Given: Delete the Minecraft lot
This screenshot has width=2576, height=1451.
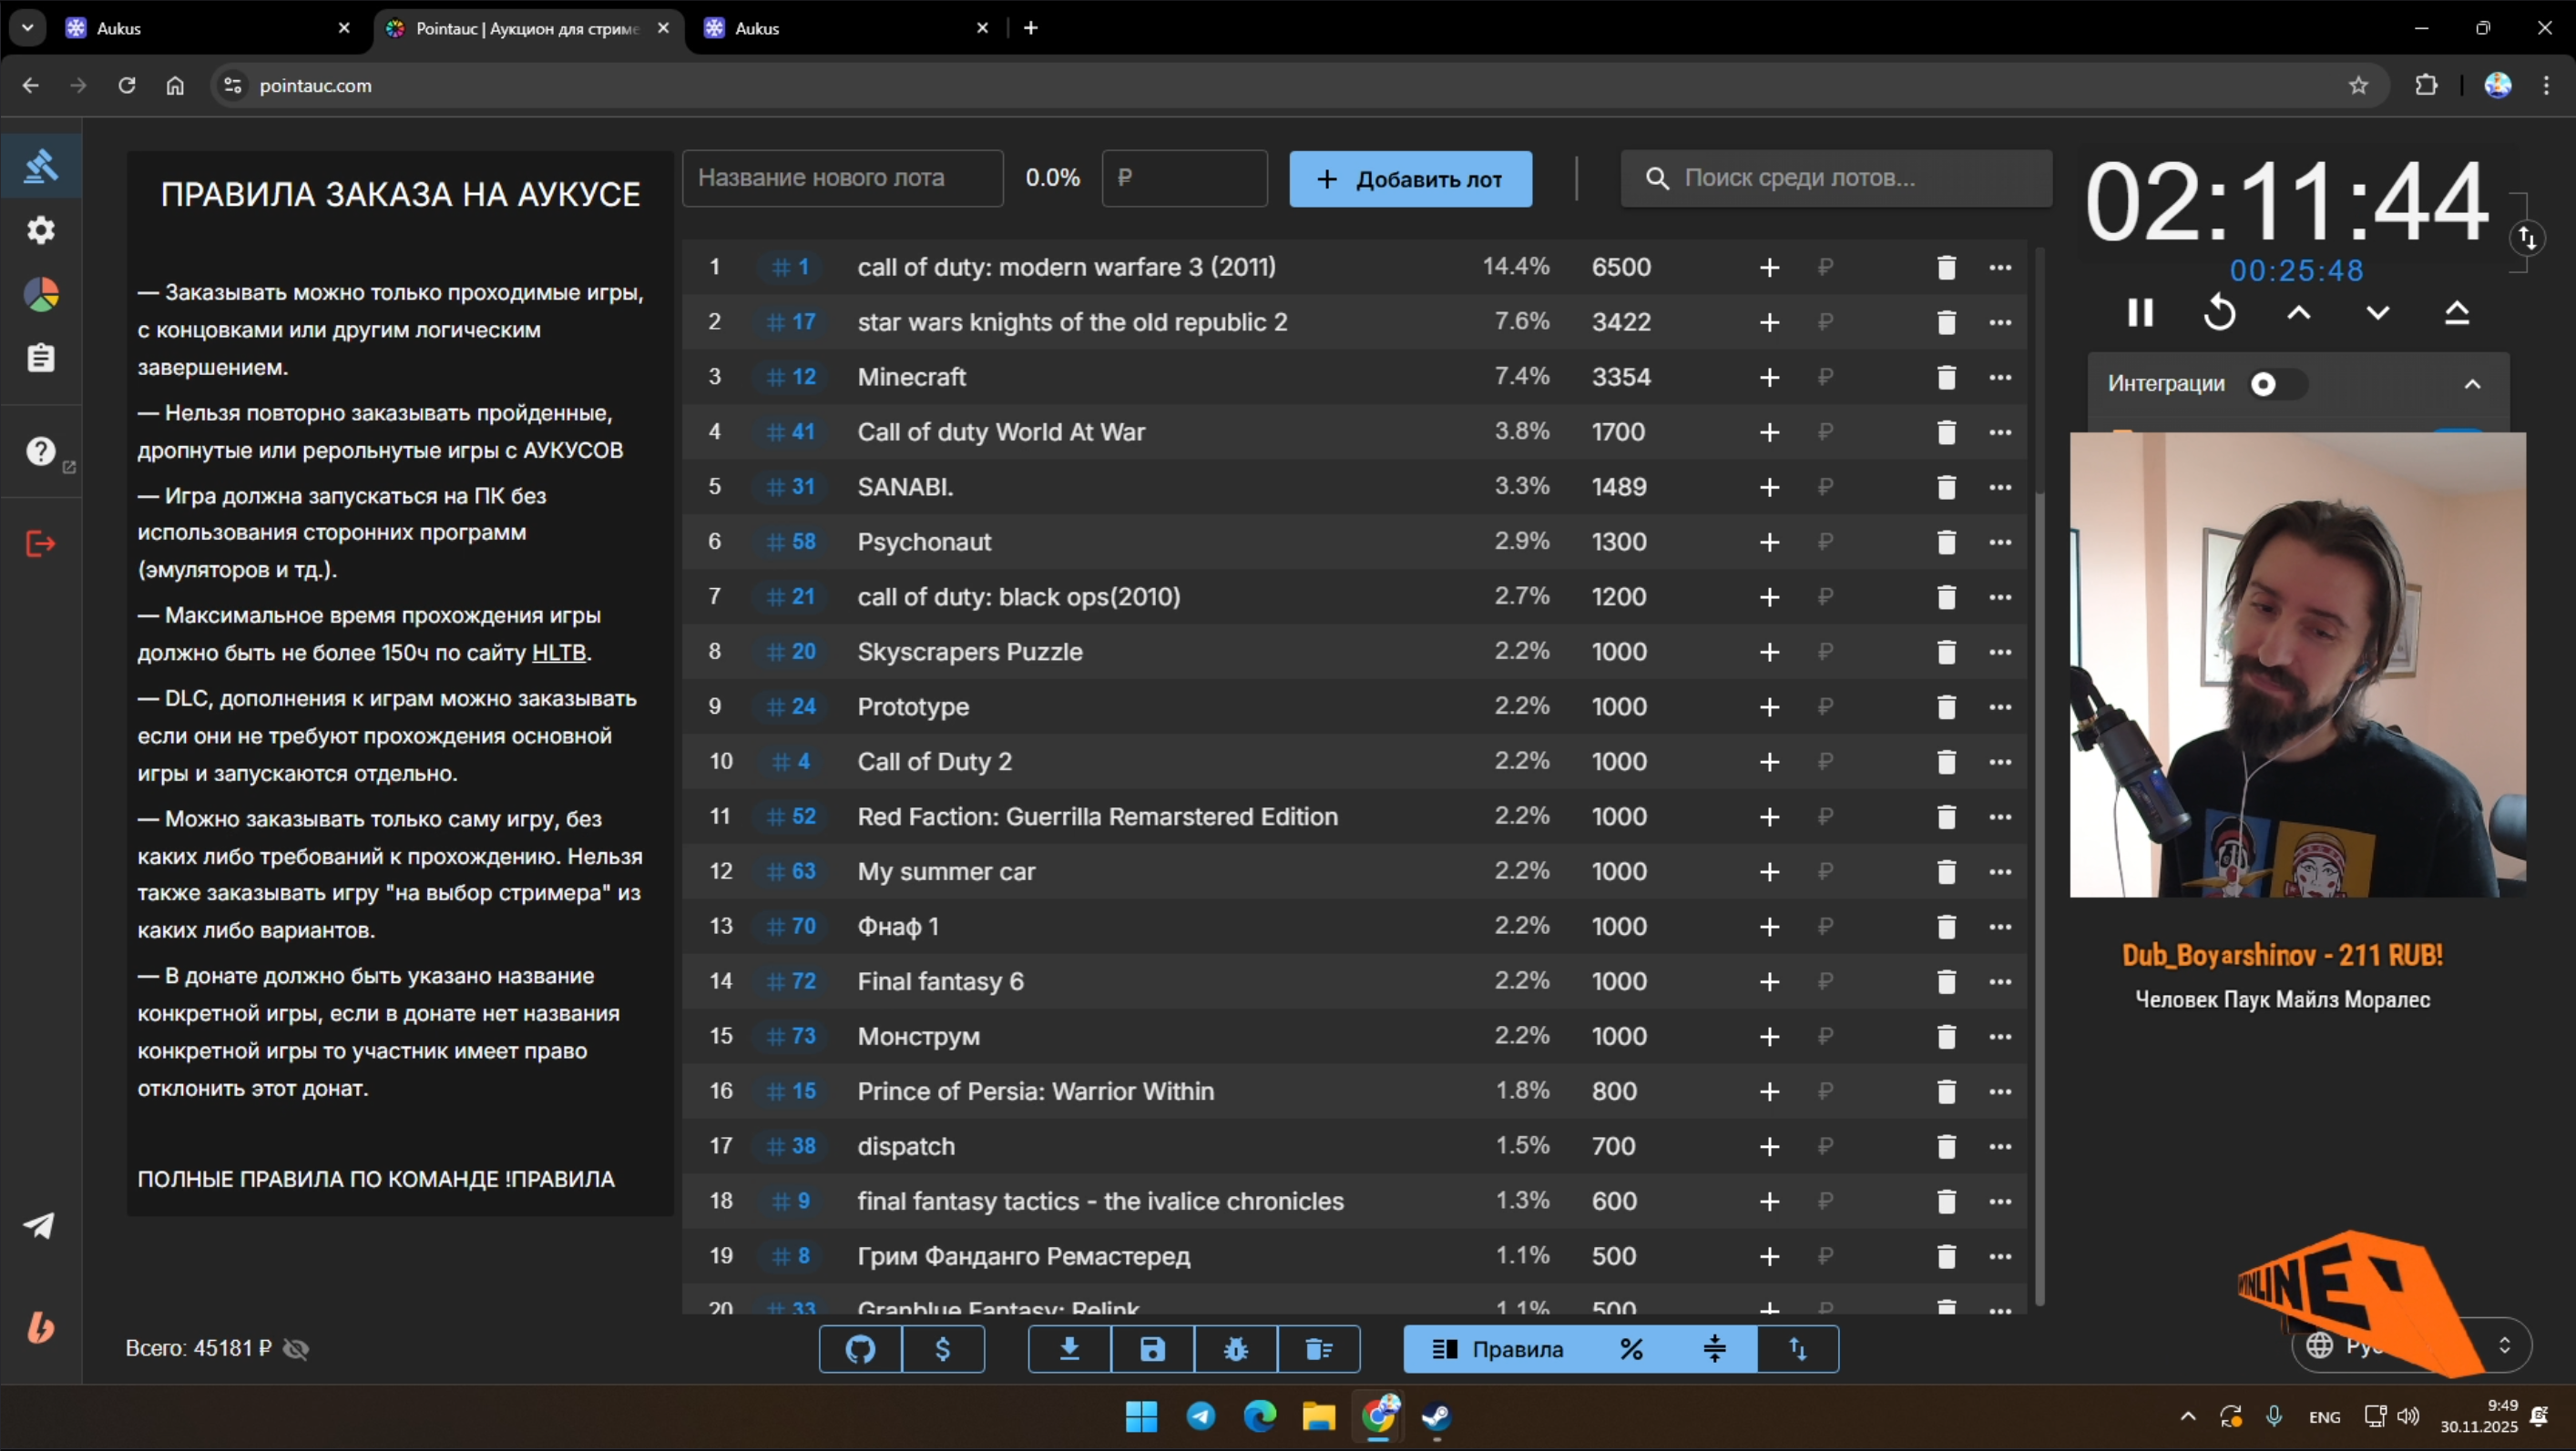Looking at the screenshot, I should click(x=1945, y=378).
